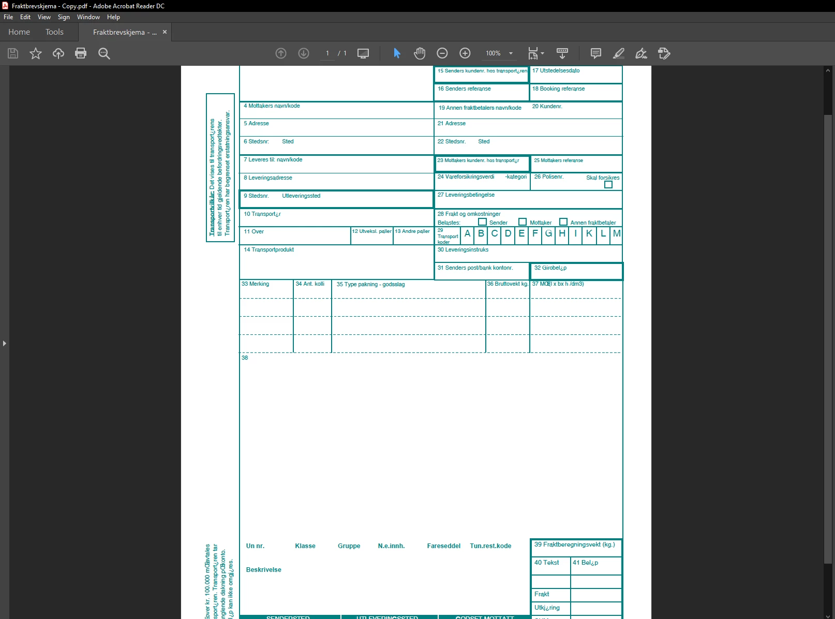The image size is (835, 619).
Task: Open the Help menu
Action: (x=113, y=17)
